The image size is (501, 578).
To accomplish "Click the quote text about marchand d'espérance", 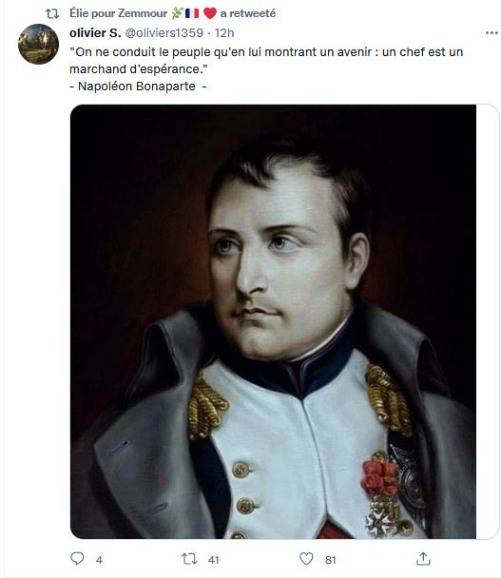I will click(266, 61).
